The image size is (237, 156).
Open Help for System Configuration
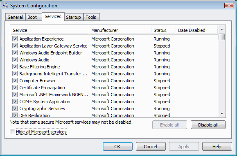217,147
